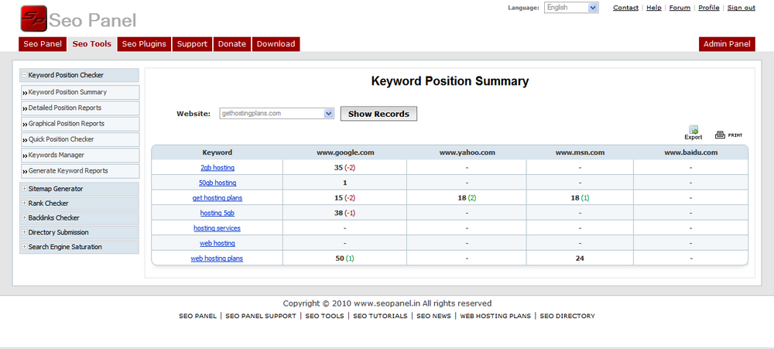Click the web hosting keyword link
Screen dimensions: 774x349
217,243
